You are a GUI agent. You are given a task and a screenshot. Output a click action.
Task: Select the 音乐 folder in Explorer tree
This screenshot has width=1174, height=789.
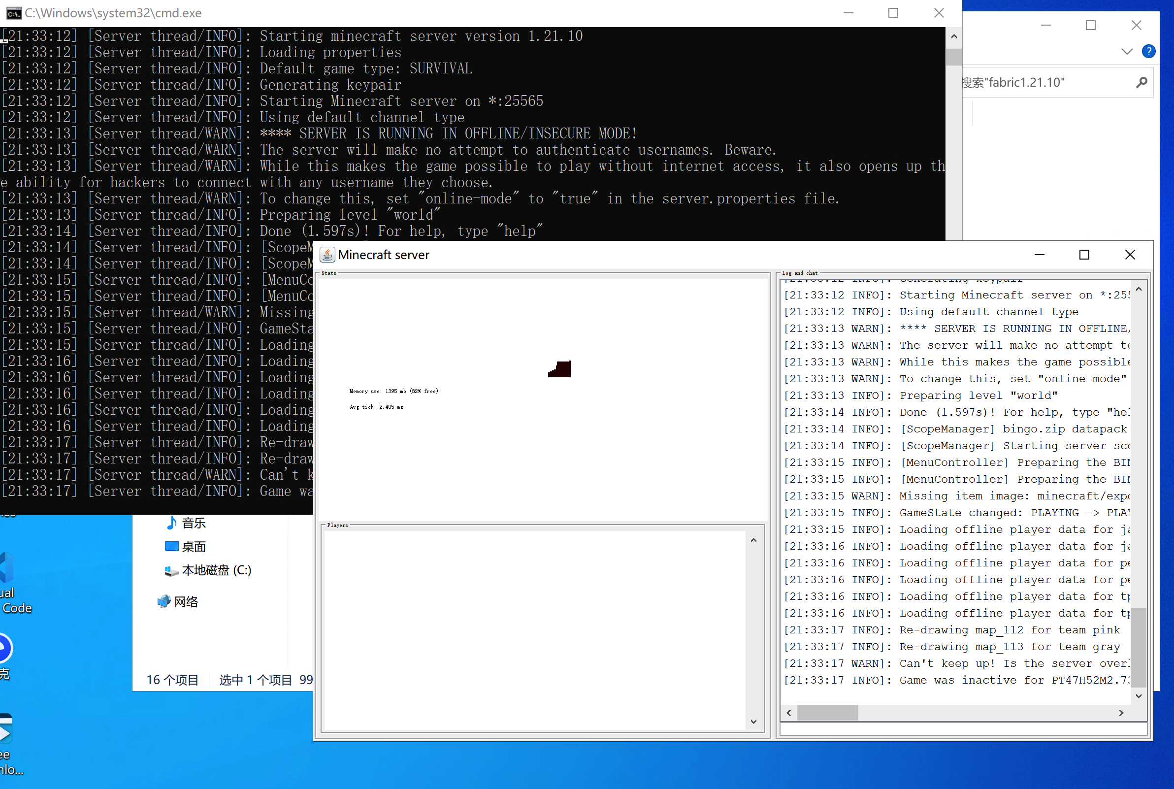(x=186, y=523)
